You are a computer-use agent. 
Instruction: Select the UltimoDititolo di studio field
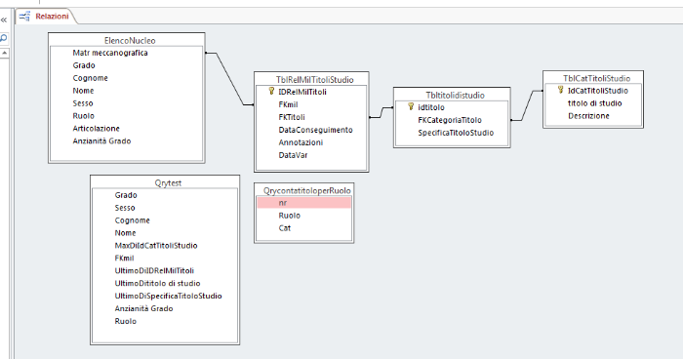point(158,284)
